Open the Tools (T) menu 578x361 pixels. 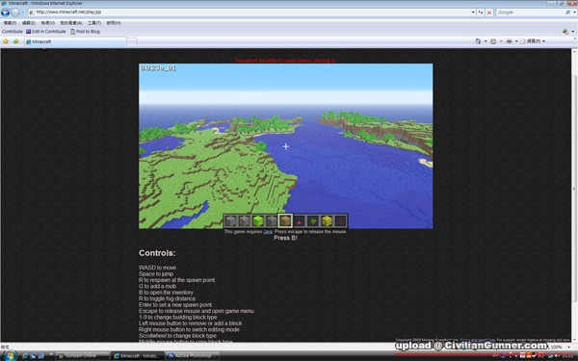tap(94, 23)
